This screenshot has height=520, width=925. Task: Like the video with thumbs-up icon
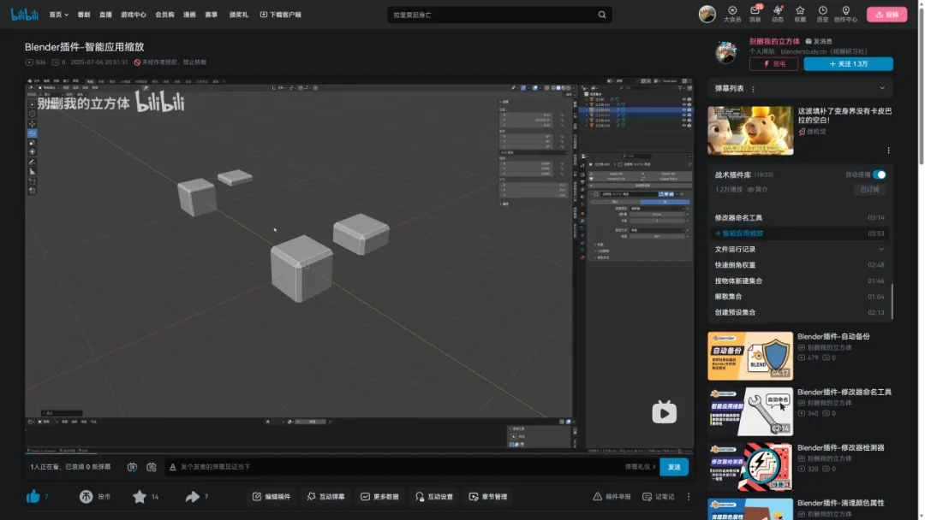33,496
